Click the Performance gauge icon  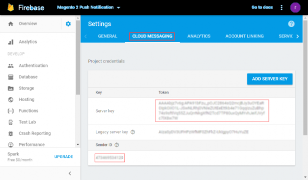[x=11, y=144]
